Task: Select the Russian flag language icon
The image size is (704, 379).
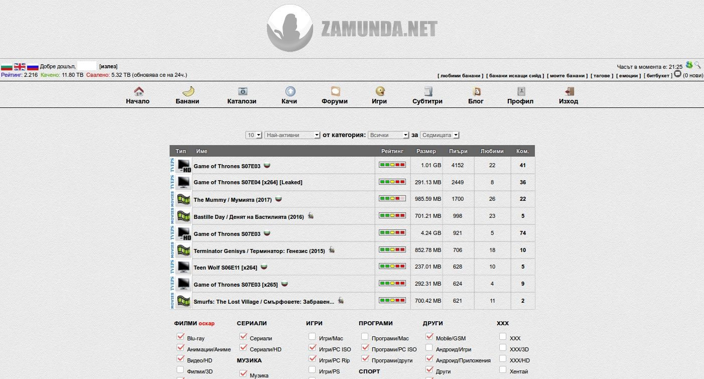Action: click(x=33, y=67)
